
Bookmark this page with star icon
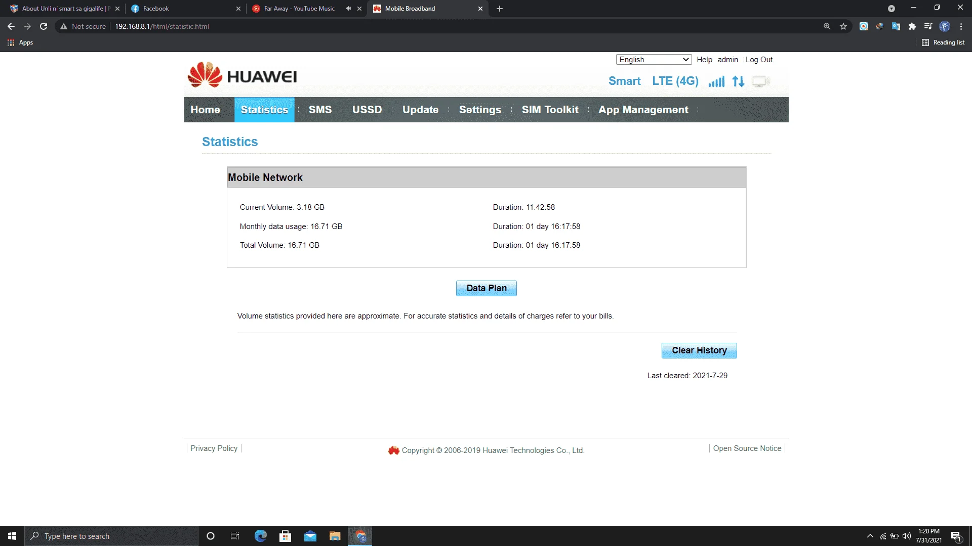pos(843,26)
